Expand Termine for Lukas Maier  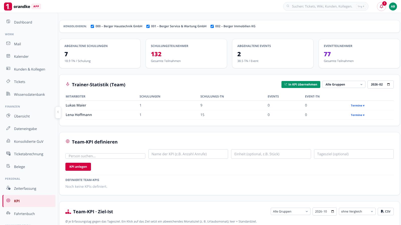358,105
